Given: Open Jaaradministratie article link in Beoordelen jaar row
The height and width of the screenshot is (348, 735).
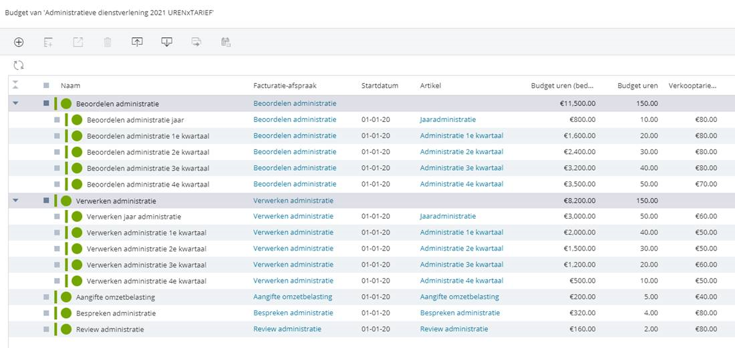Looking at the screenshot, I should pos(448,119).
